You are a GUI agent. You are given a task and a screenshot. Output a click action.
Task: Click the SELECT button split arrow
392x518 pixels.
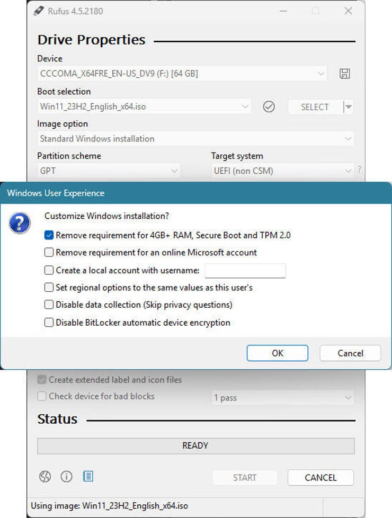coord(349,107)
